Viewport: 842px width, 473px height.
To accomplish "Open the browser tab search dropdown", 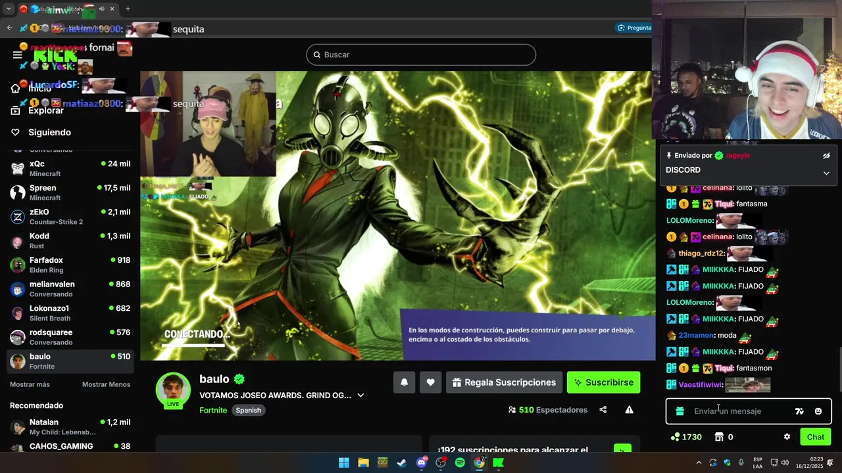I will click(x=9, y=9).
